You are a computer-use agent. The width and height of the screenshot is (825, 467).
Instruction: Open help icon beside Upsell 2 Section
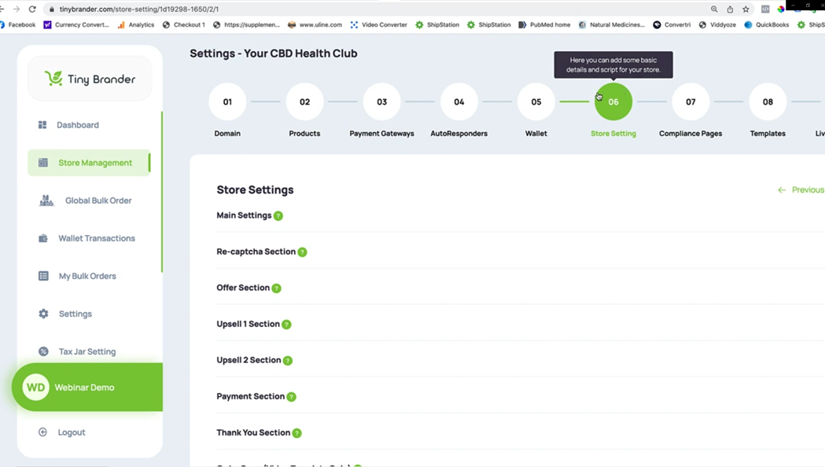287,360
